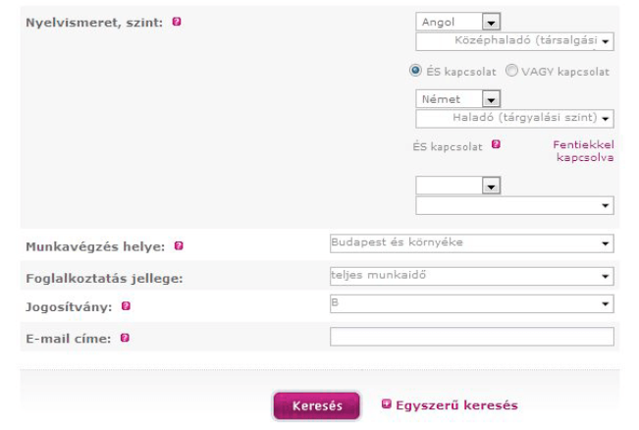Select the VAGY kapcsolat radio button
The image size is (639, 430).
coord(512,71)
